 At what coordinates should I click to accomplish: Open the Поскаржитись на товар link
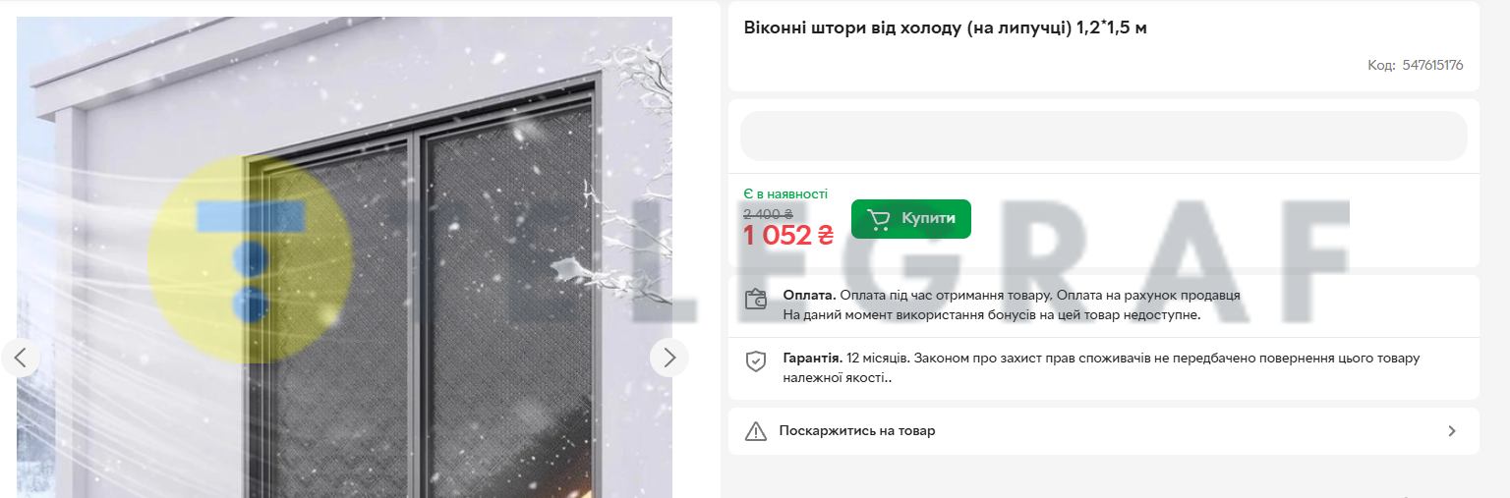point(857,431)
